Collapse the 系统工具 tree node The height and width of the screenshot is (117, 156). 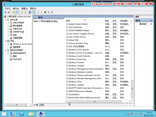(x=5, y=20)
